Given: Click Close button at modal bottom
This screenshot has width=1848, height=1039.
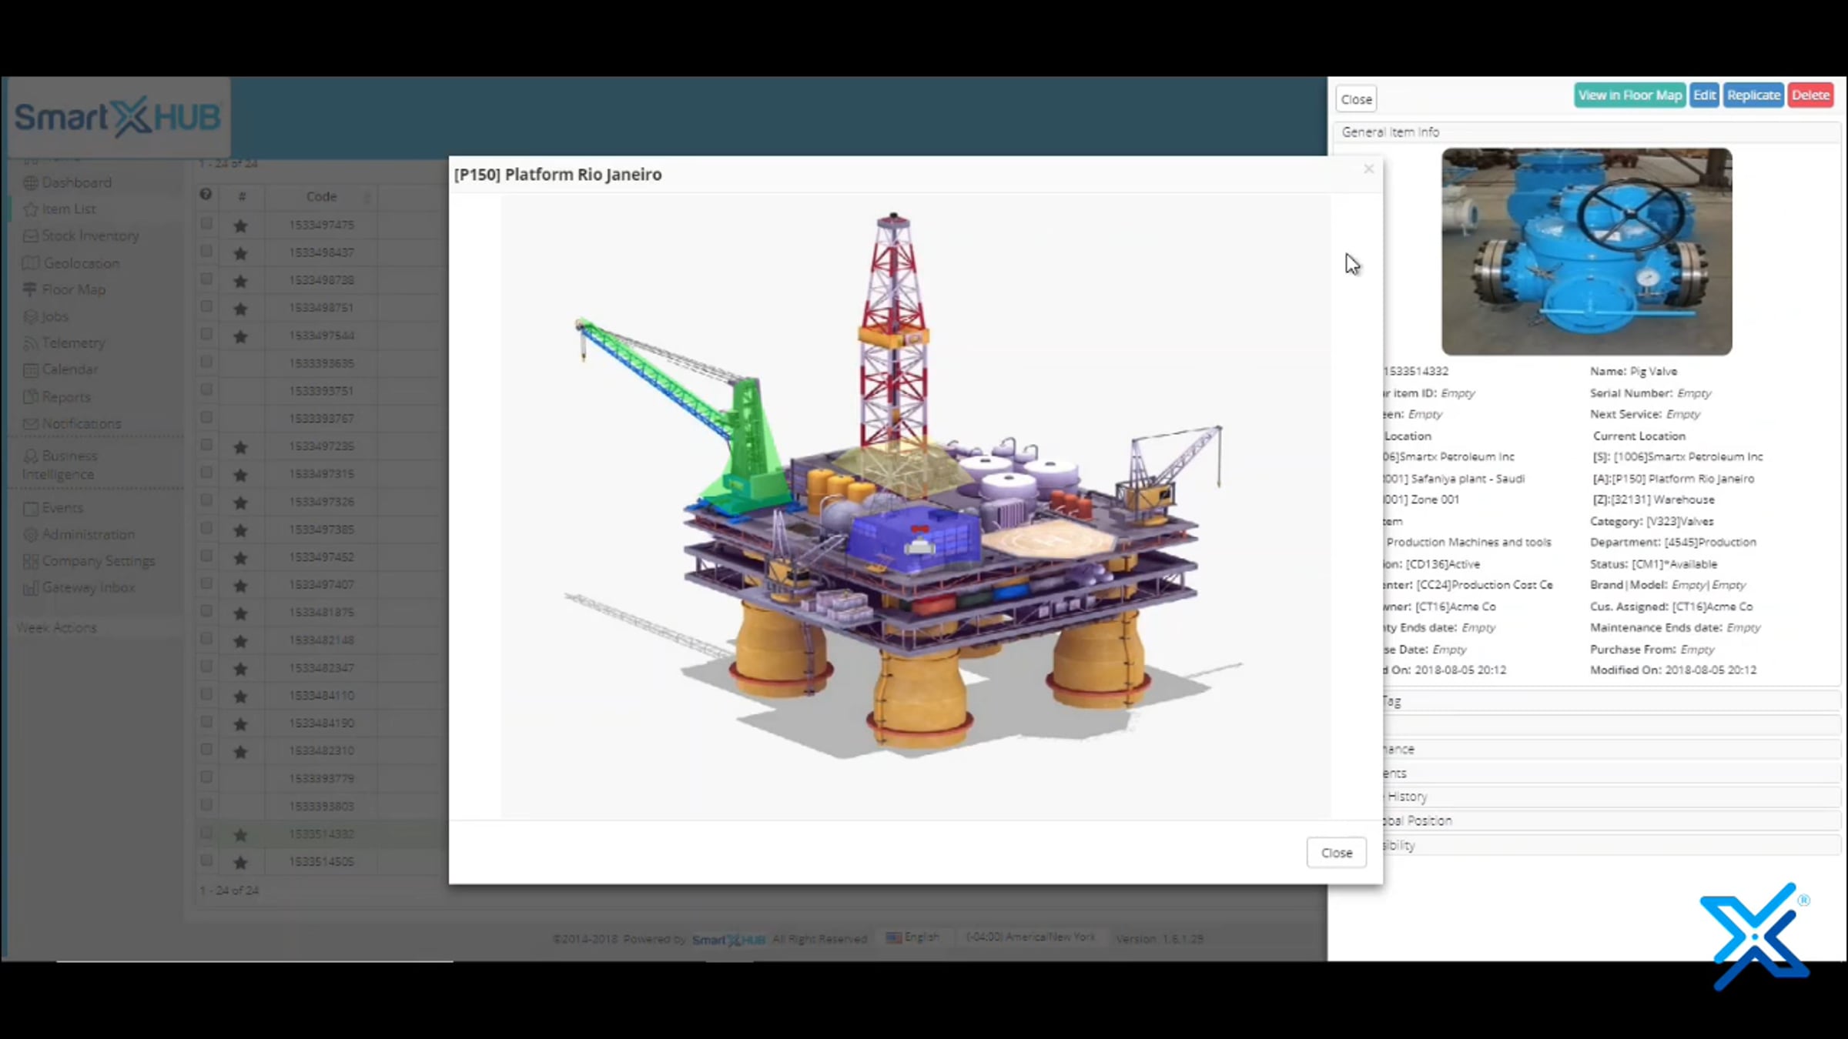Looking at the screenshot, I should 1336,853.
